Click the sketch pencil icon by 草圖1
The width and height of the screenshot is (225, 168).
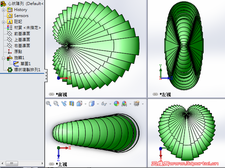[x=16, y=64]
